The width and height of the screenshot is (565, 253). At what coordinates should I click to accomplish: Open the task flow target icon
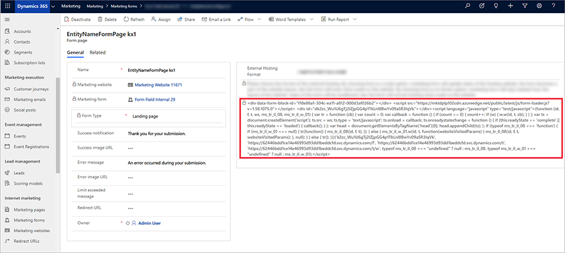point(482,6)
